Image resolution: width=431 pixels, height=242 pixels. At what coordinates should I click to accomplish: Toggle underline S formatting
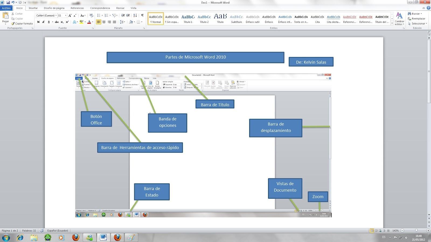(49, 22)
